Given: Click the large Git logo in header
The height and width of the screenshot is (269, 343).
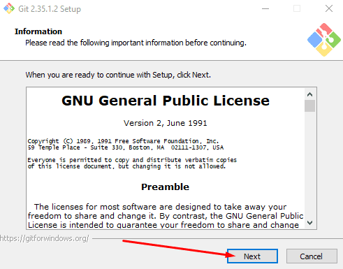Looking at the screenshot, I should (x=324, y=40).
